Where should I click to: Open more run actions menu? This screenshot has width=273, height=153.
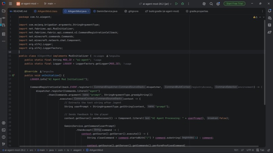pyautogui.click(x=188, y=4)
